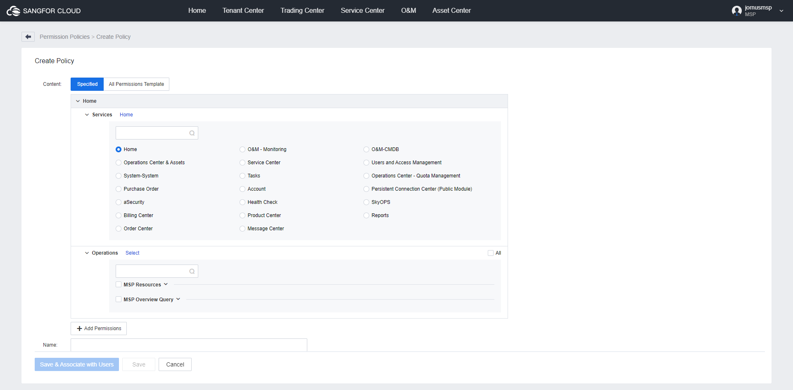Click the Operations search magnifier icon
This screenshot has height=390, width=793.
[192, 271]
